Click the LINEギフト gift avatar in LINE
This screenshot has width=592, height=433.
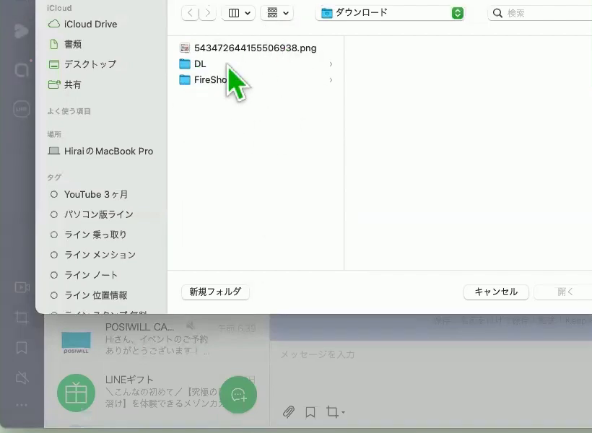[77, 393]
